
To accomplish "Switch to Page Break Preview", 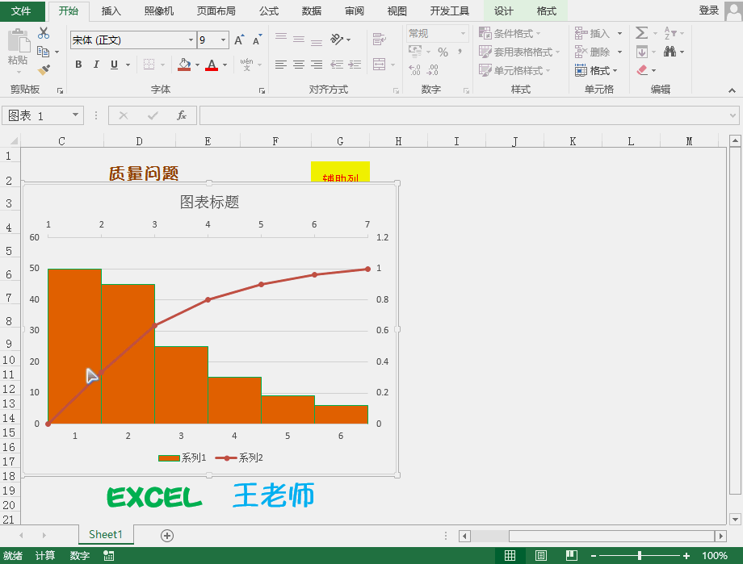I will 572,555.
